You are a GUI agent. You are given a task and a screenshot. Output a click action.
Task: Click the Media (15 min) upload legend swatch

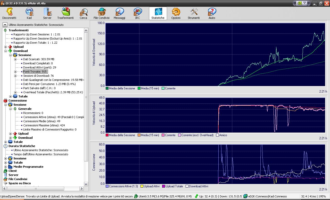[x=139, y=135]
